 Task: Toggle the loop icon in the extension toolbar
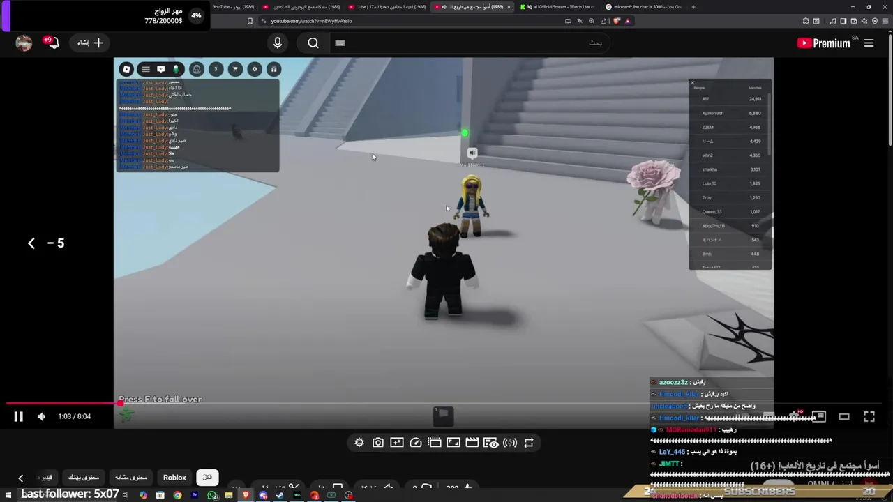(x=529, y=443)
